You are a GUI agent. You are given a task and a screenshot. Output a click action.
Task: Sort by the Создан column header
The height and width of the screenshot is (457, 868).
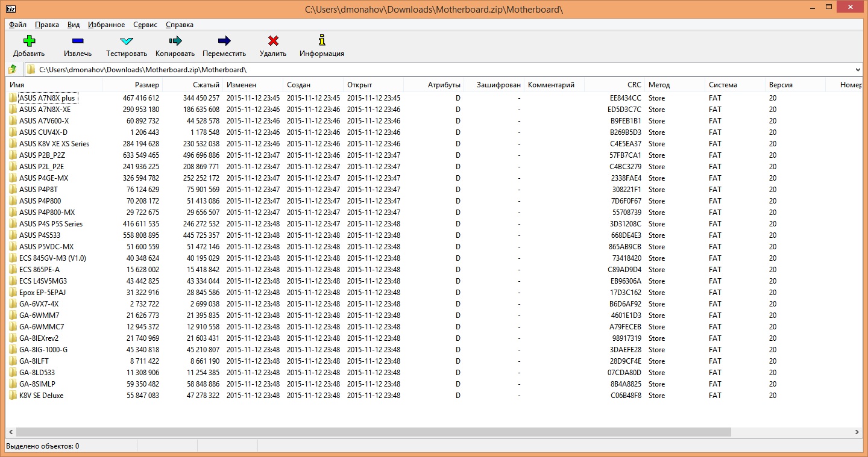(x=313, y=85)
